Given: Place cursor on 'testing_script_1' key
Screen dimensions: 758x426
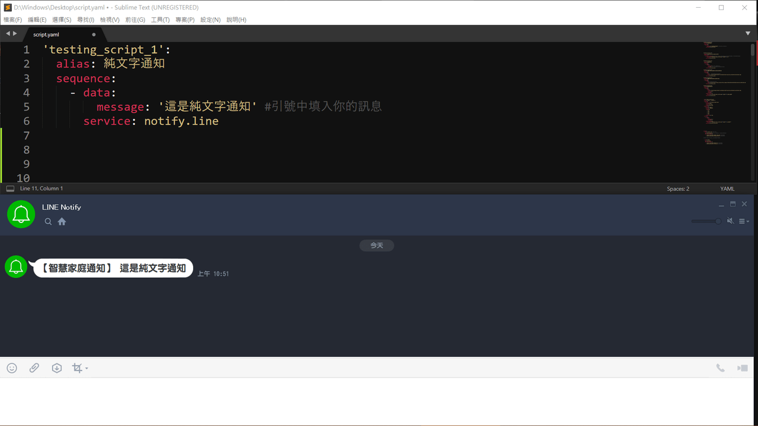Looking at the screenshot, I should [104, 50].
